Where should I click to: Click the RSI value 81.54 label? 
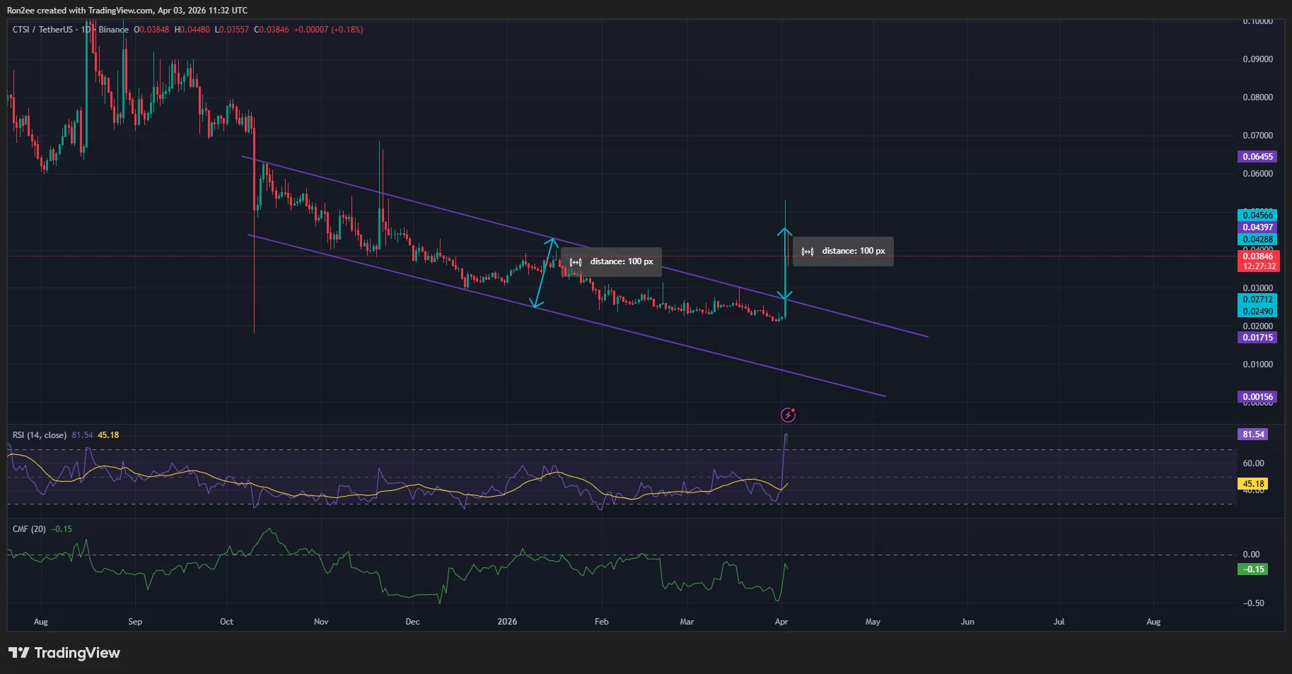click(x=1253, y=434)
